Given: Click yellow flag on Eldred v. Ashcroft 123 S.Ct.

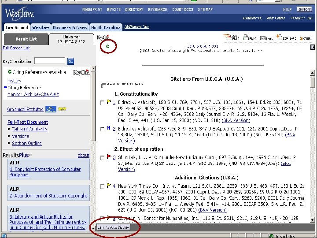Looking at the screenshot, I should [x=109, y=101].
